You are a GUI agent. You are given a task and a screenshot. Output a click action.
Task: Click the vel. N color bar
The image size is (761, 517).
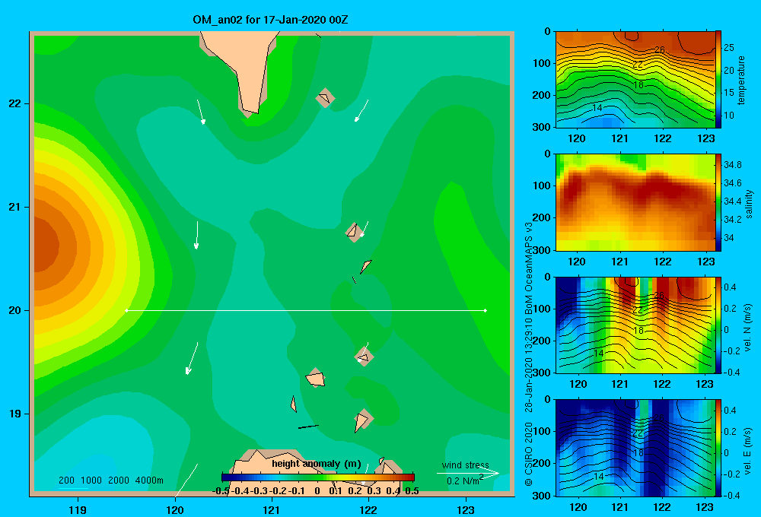[x=718, y=325]
